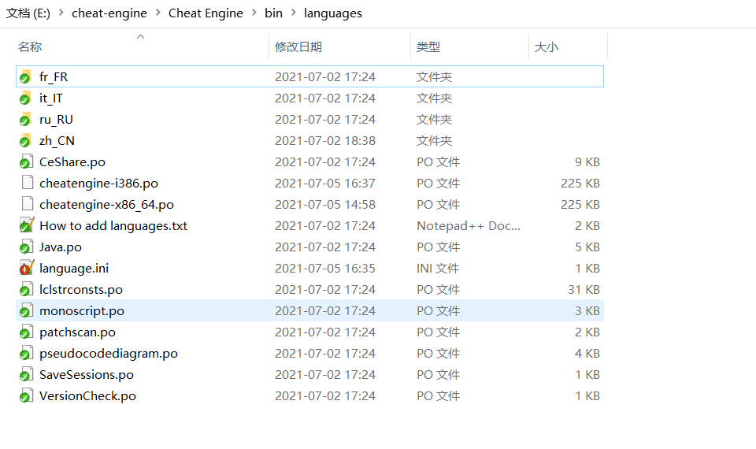Image resolution: width=756 pixels, height=449 pixels.
Task: Click the How to add languages.txt icon
Action: pos(27,225)
